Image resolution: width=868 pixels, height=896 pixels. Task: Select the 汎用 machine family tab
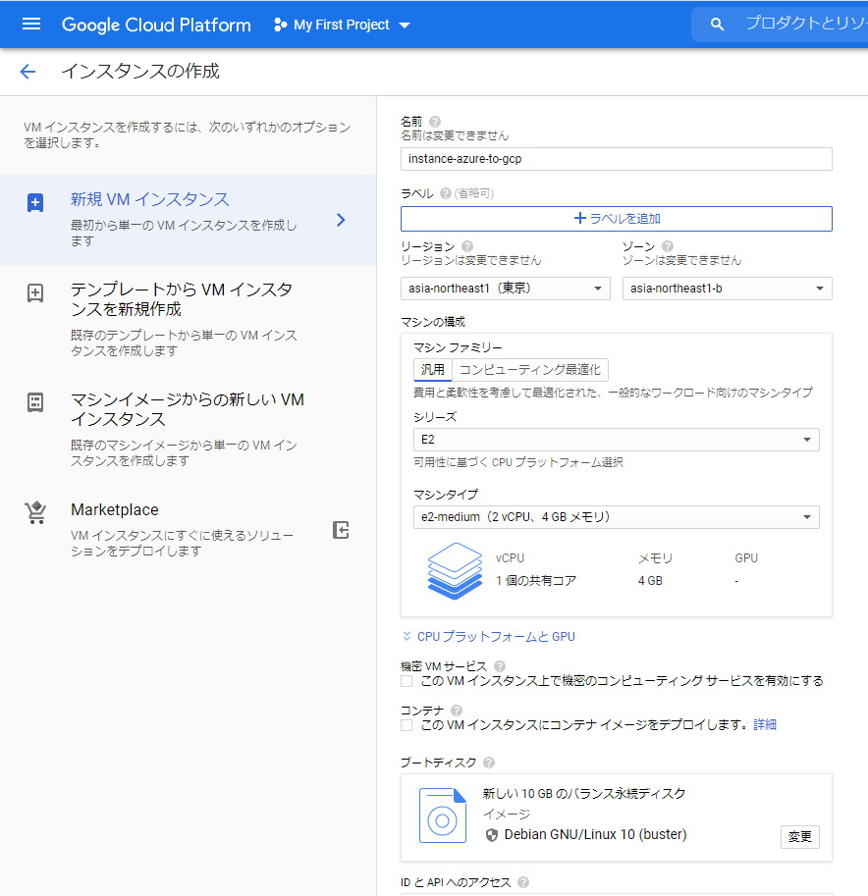pos(433,370)
